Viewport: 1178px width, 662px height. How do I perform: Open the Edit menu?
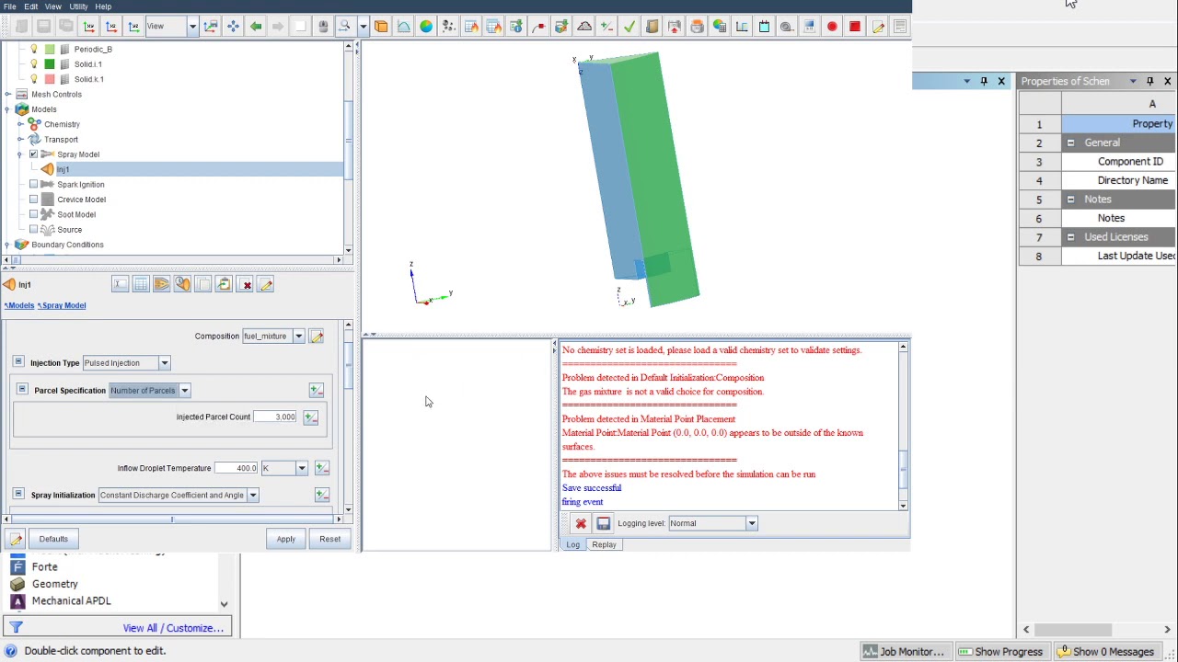[31, 6]
